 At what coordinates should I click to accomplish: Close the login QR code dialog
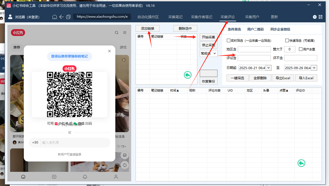(x=110, y=51)
